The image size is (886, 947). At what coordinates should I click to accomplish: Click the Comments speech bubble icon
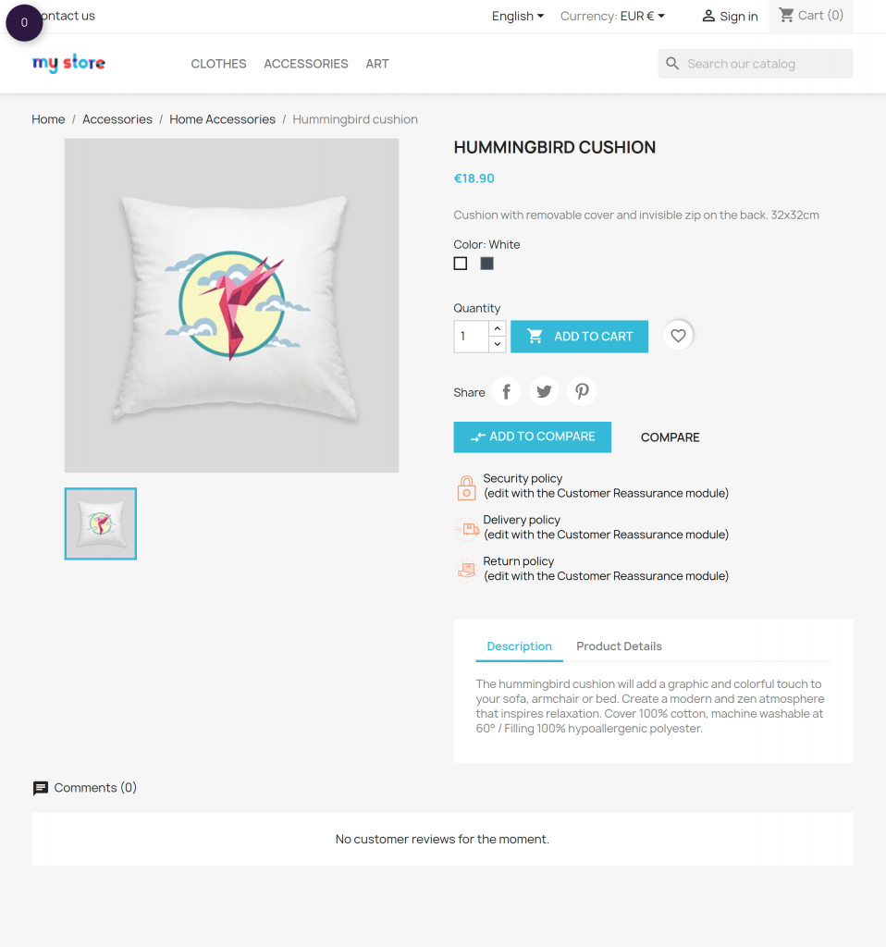point(41,788)
